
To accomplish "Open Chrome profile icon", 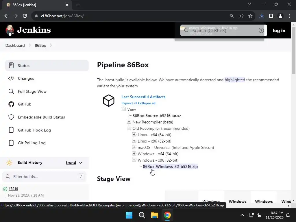I will pos(280,16).
